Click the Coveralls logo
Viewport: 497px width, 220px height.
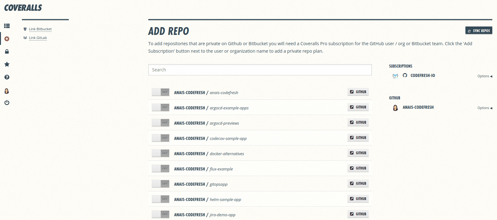tap(23, 8)
